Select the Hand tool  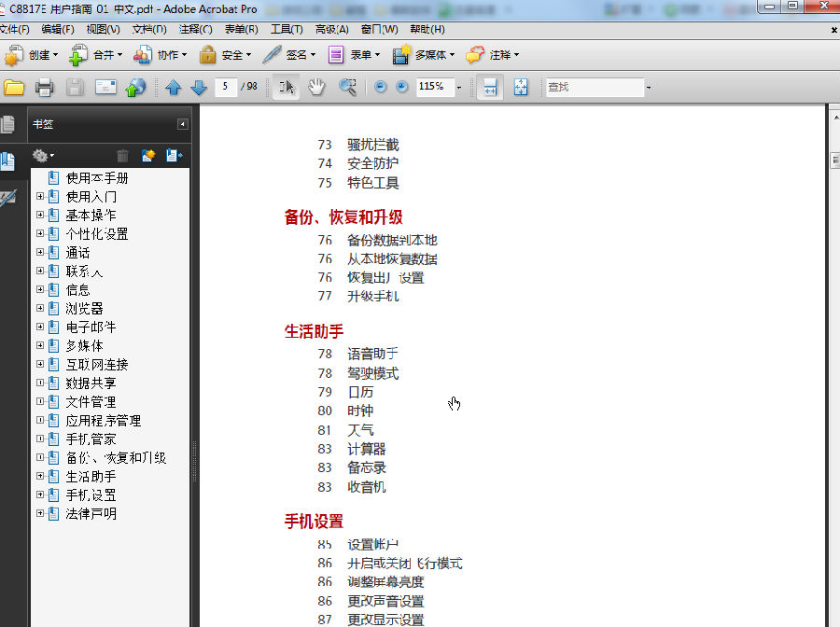tap(316, 87)
